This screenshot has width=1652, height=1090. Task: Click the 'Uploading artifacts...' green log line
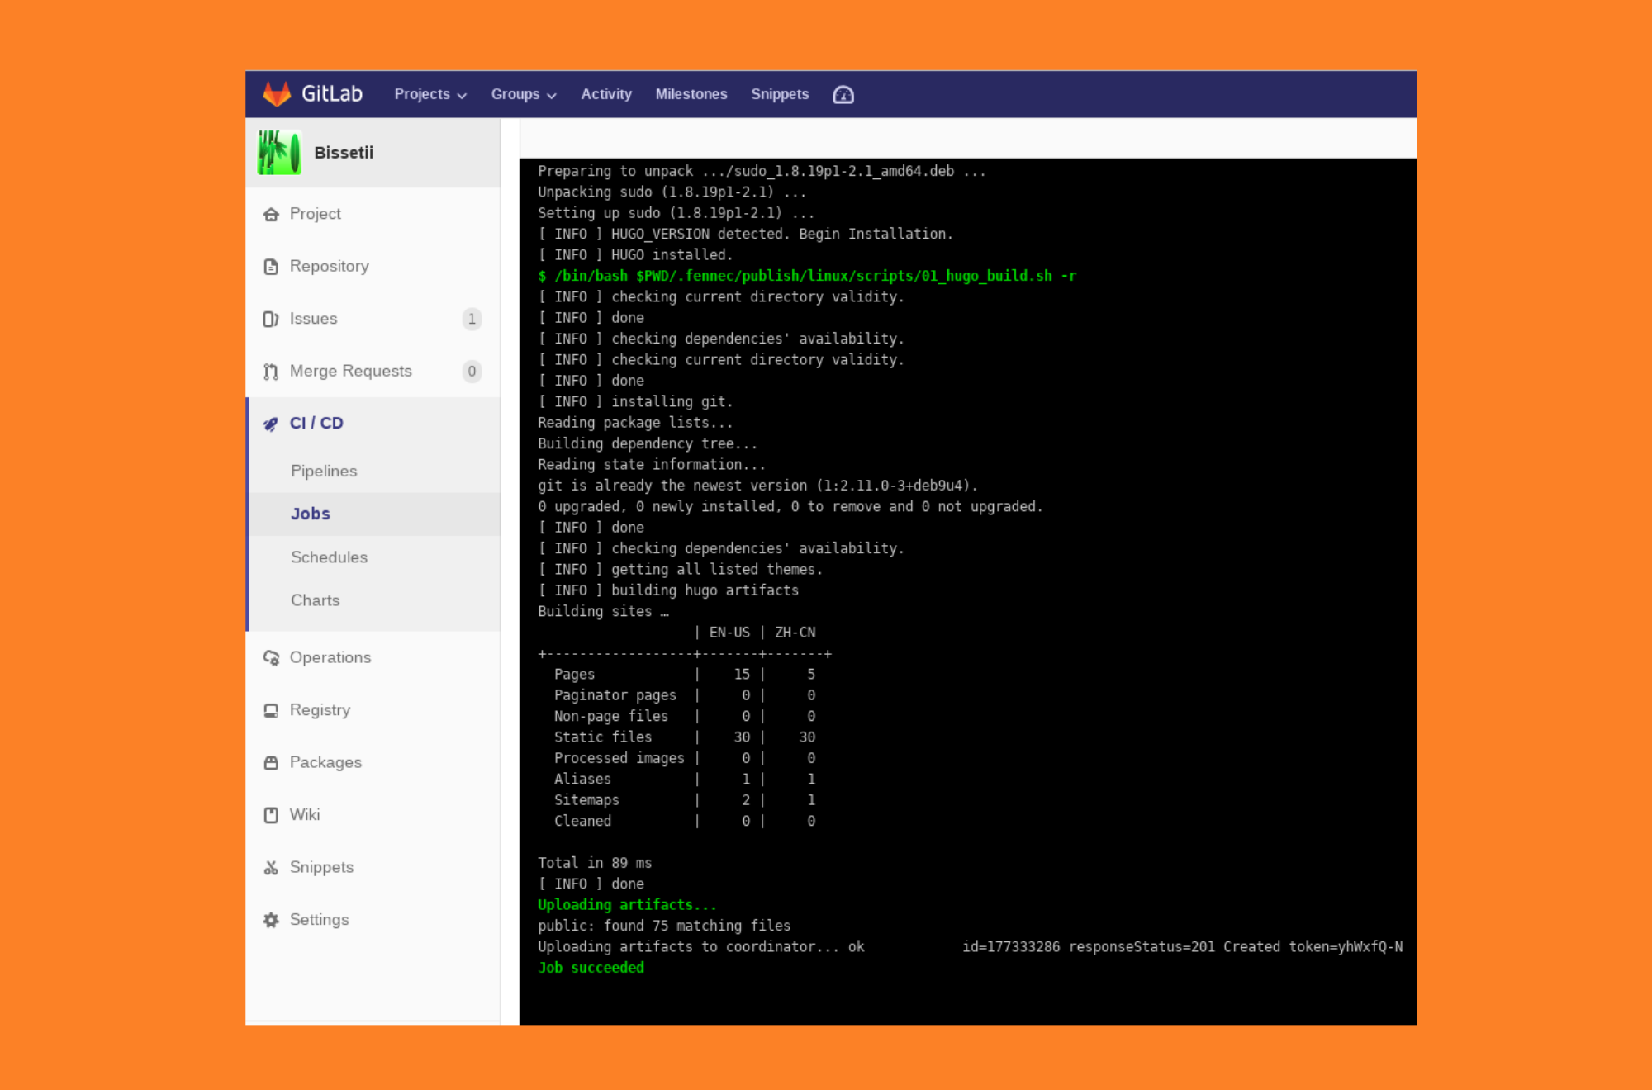click(627, 905)
